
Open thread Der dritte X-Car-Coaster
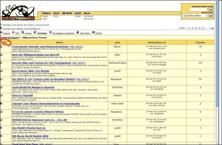(43, 79)
